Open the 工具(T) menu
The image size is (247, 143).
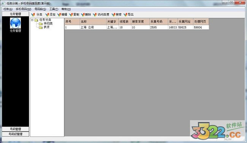[54, 9]
